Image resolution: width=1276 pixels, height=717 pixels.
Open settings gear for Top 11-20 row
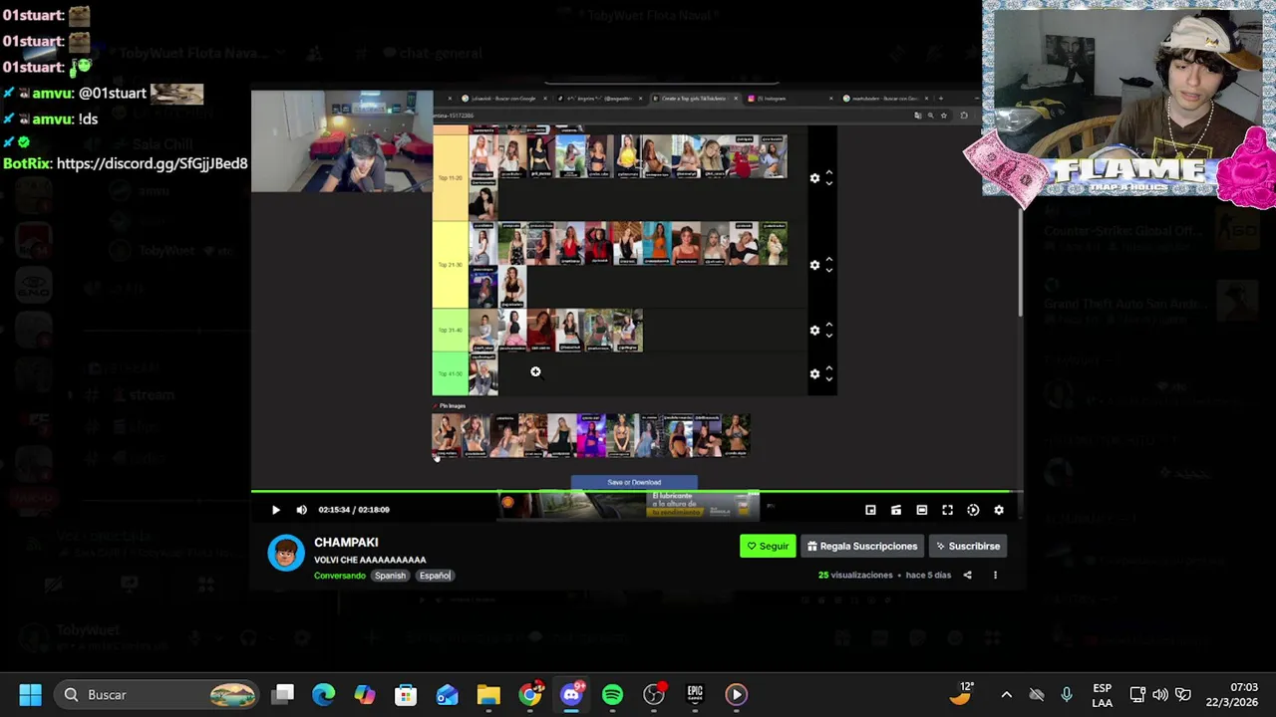click(x=814, y=178)
